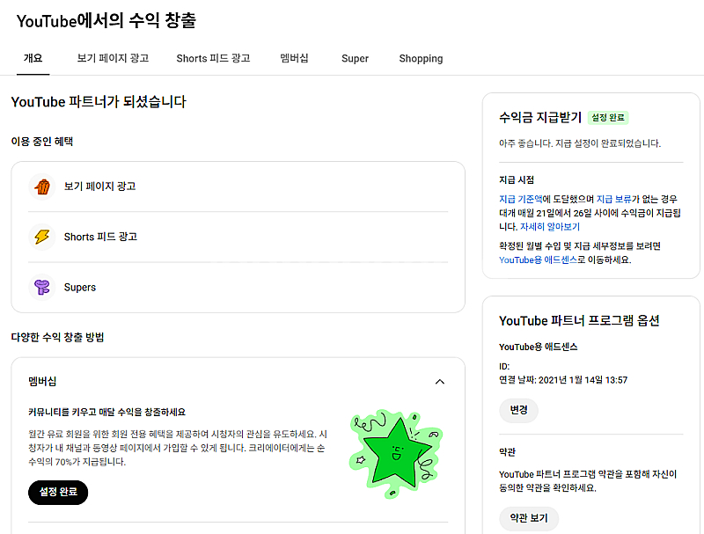Open the 보기 페이지 광고 tab

(113, 58)
